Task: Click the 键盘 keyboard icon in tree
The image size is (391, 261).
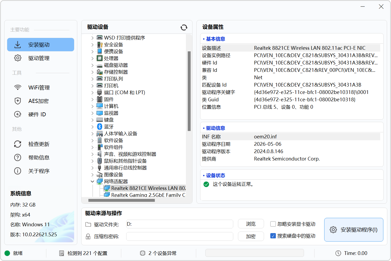Action: coord(100,120)
